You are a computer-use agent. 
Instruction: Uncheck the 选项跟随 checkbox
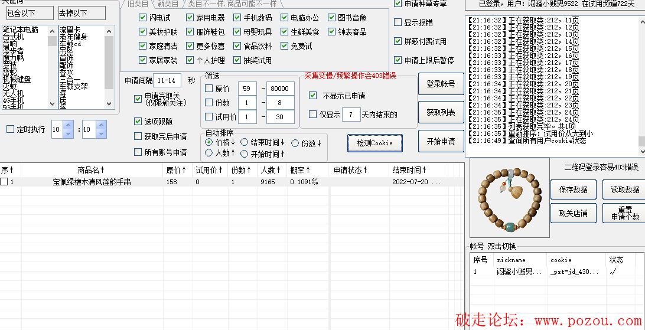coord(138,121)
